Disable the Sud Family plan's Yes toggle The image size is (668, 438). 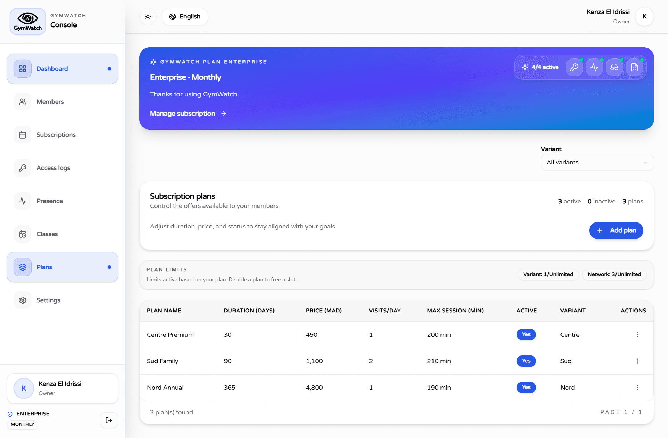click(526, 361)
